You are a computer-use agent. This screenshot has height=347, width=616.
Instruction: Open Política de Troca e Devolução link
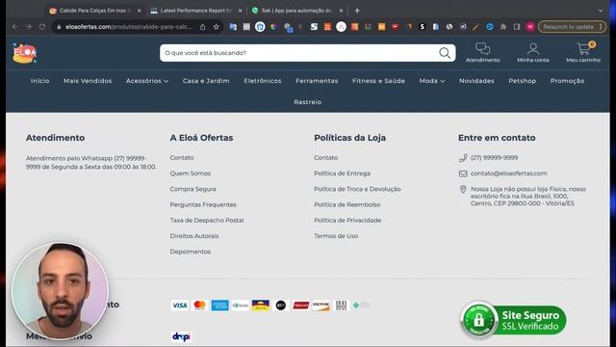pyautogui.click(x=357, y=189)
